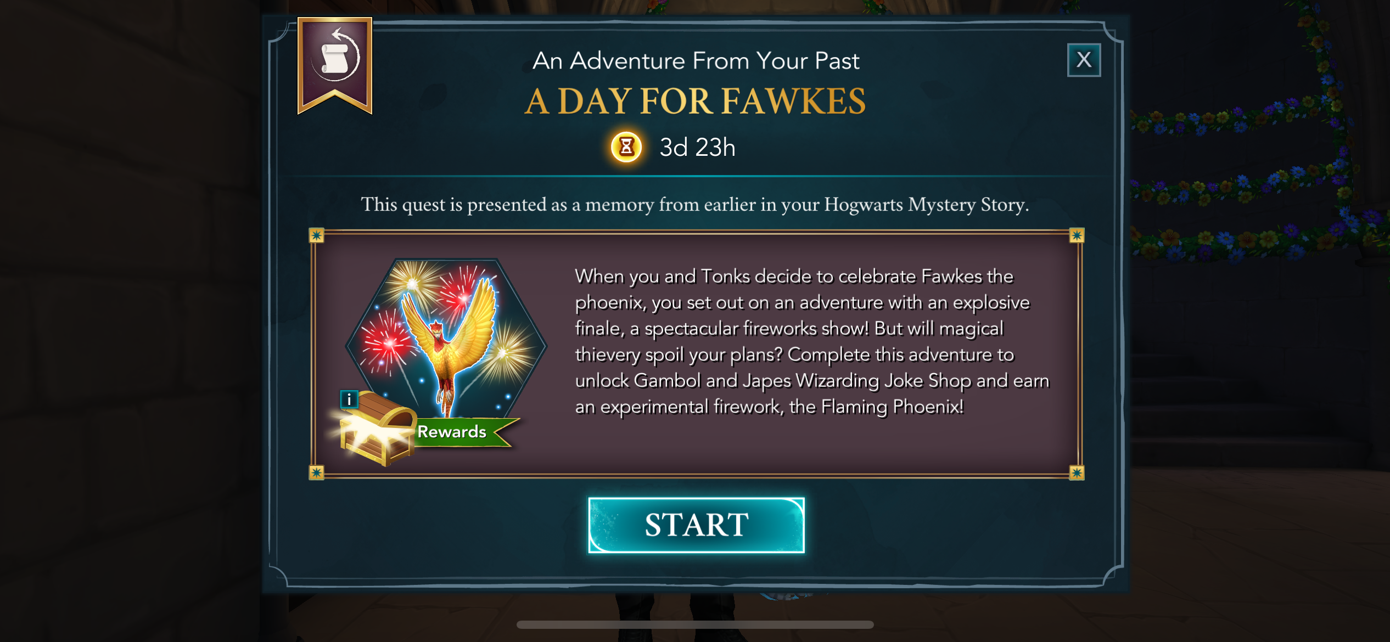Click the bottom-right star corner ornament
Viewport: 1390px width, 642px height.
point(1077,472)
